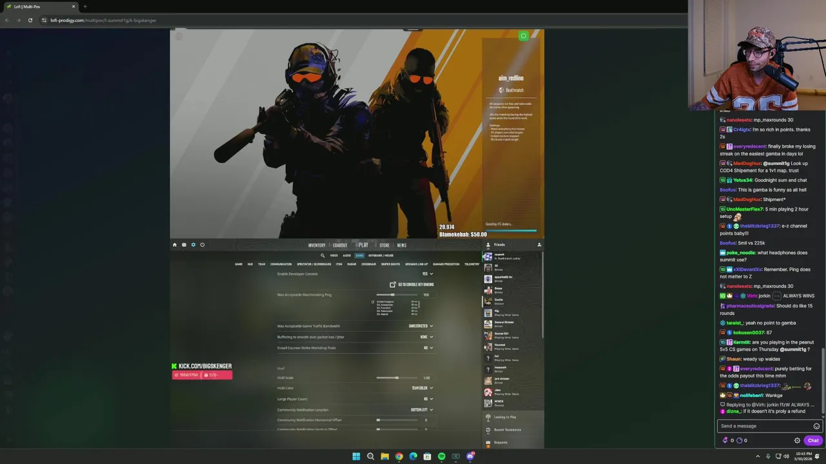
Task: Open HUD Color dropdown
Action: click(x=422, y=388)
